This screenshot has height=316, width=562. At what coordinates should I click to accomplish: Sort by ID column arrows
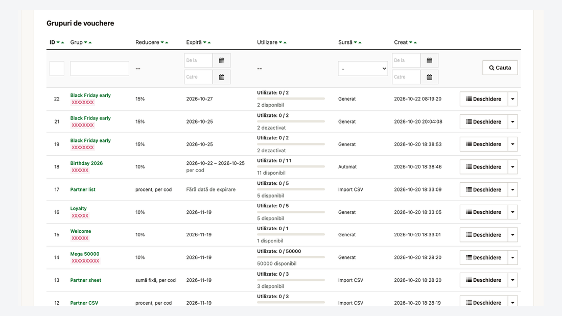click(x=60, y=43)
